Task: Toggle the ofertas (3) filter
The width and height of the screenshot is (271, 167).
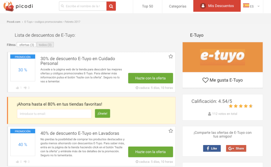Action: tap(26, 45)
